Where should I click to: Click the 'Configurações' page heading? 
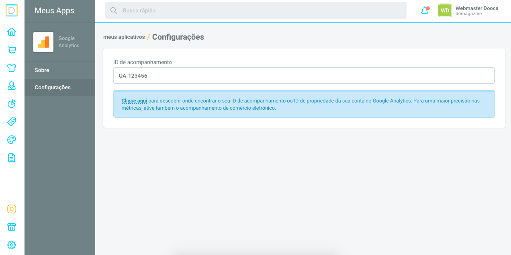coord(178,37)
